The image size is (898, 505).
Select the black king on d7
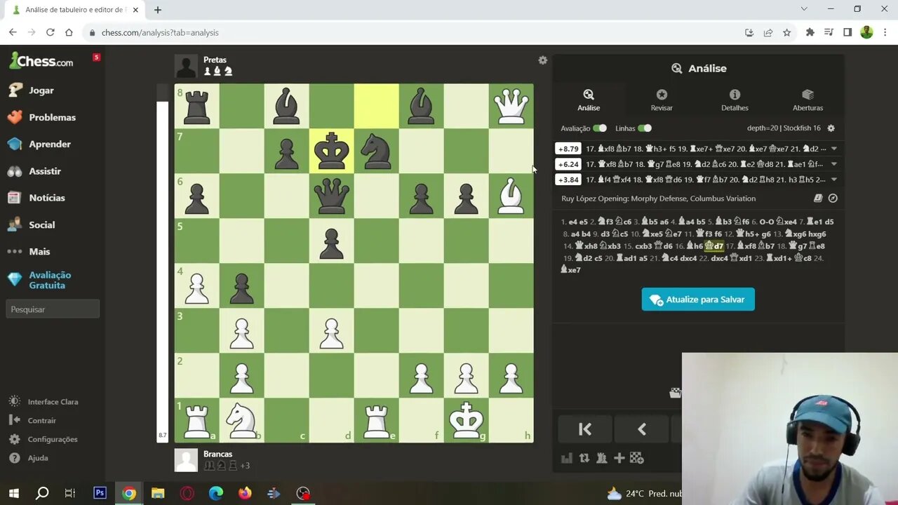331,151
